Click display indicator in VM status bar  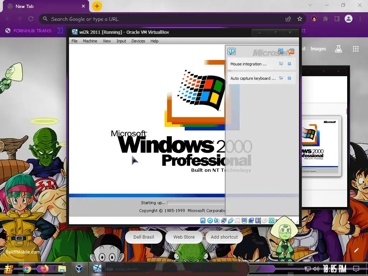coord(244,220)
